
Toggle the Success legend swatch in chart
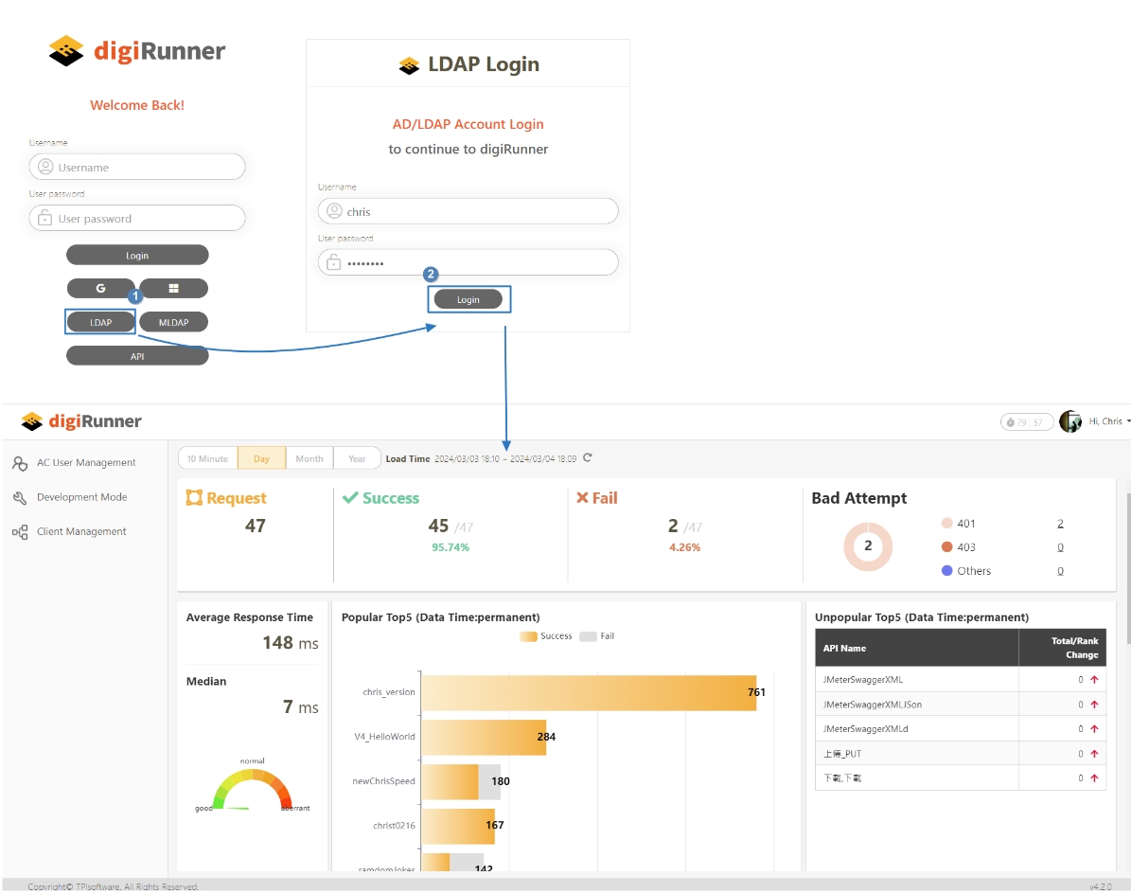click(528, 636)
